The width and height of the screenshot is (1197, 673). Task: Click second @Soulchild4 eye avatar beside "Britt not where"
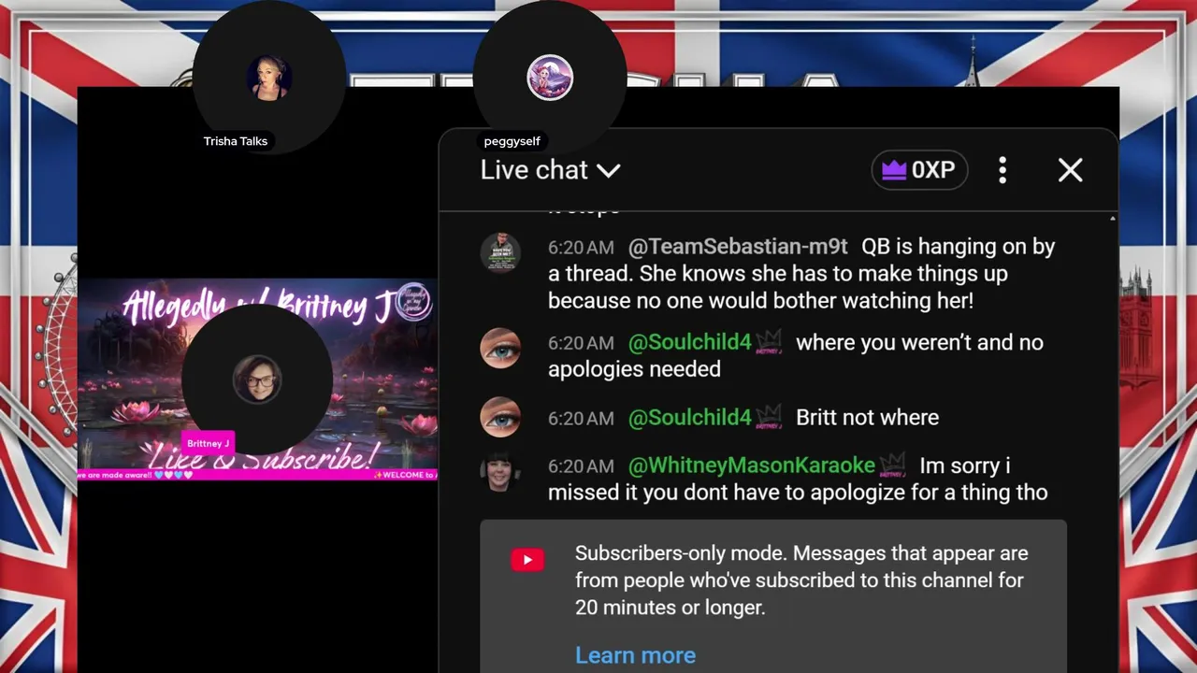[x=500, y=417]
